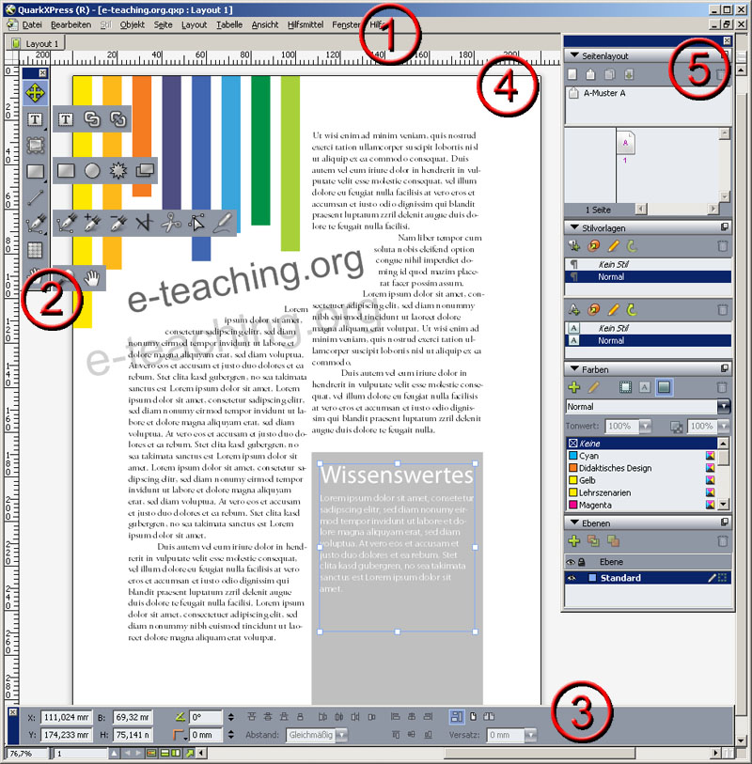Click new paragraph style sheet icon
This screenshot has width=752, height=764.
pyautogui.click(x=574, y=246)
